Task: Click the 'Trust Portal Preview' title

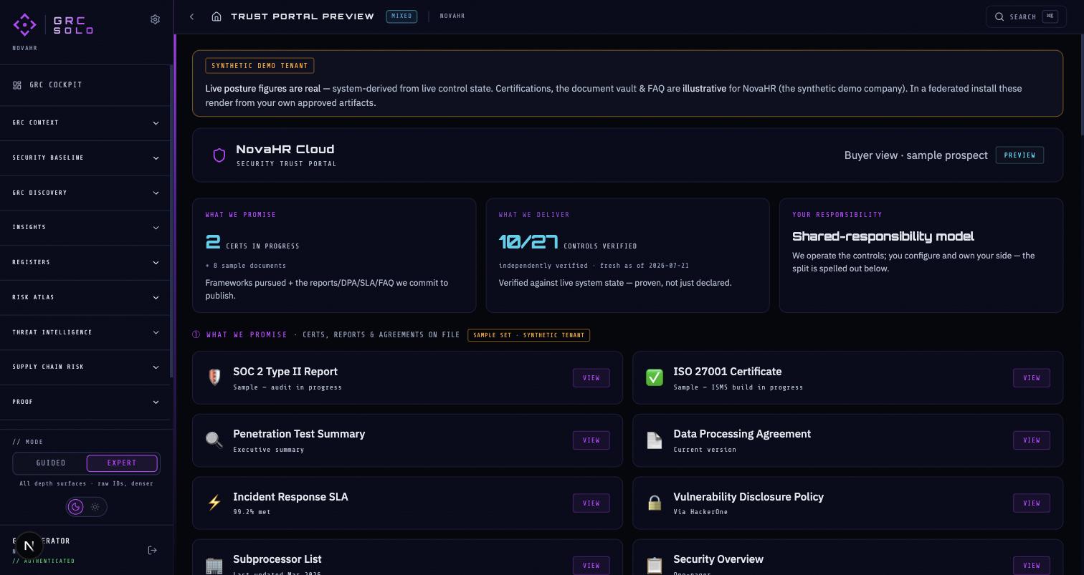Action: (x=303, y=16)
